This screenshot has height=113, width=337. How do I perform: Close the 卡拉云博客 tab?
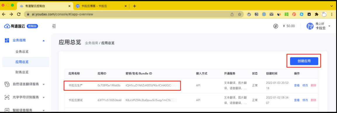point(126,6)
